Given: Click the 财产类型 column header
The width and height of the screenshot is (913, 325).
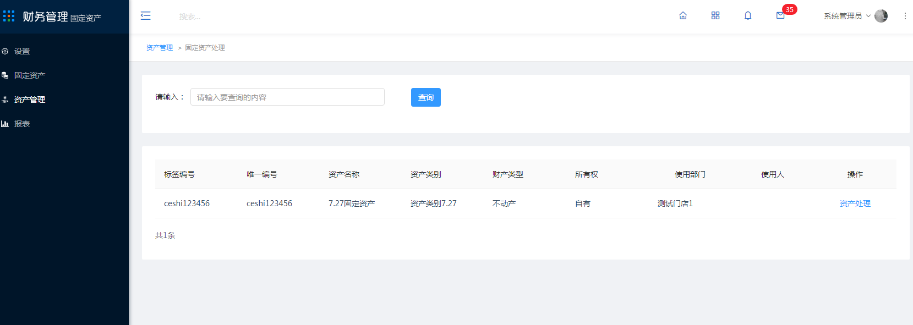Looking at the screenshot, I should tap(508, 174).
